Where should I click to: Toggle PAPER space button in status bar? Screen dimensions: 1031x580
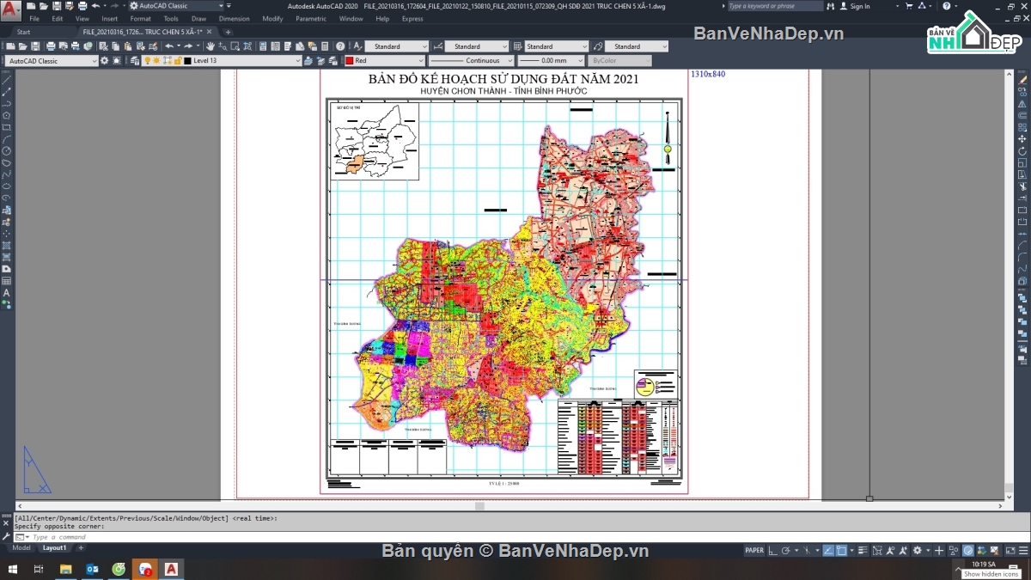click(x=753, y=550)
